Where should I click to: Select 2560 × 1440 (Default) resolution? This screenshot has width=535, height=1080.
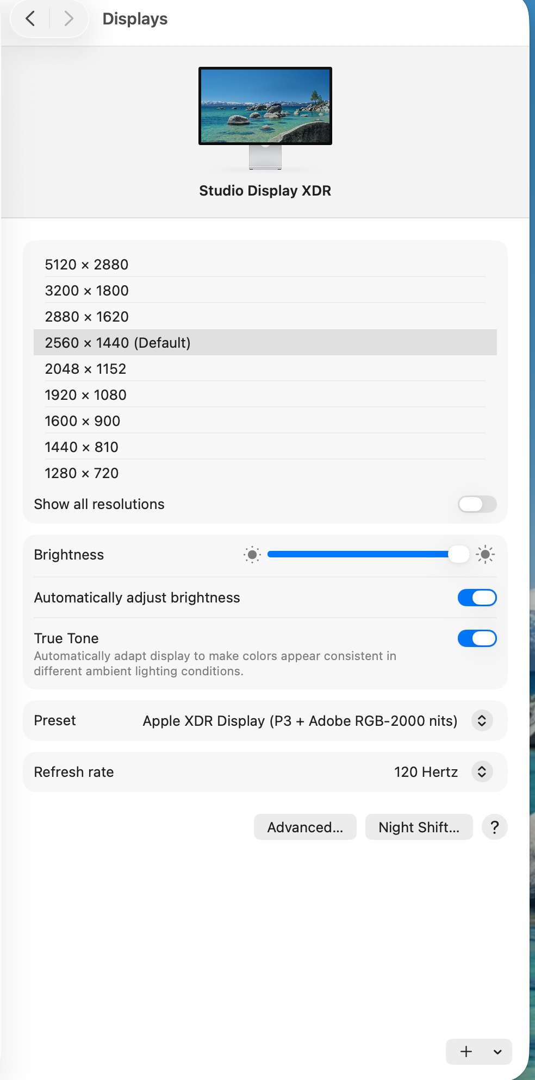pos(265,343)
